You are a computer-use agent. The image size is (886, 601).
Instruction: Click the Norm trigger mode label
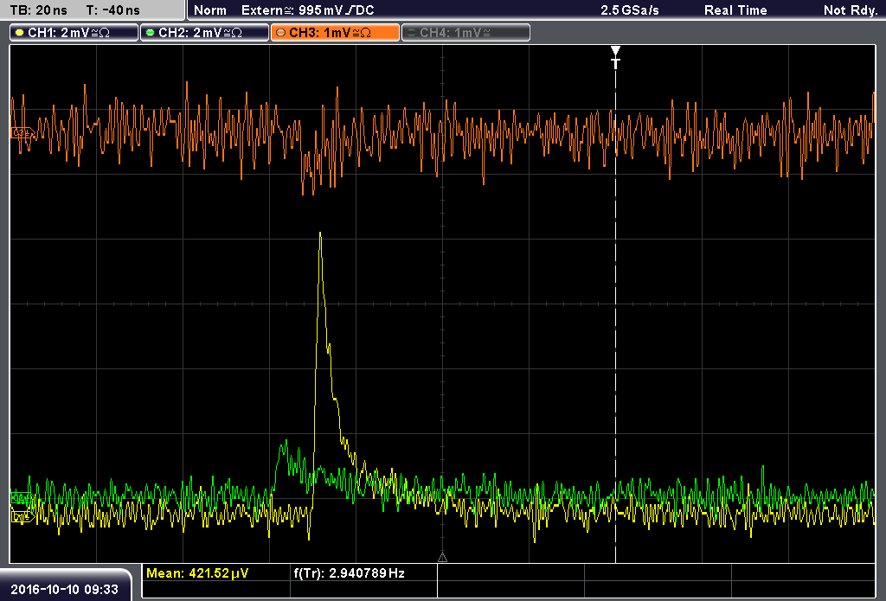[x=209, y=10]
